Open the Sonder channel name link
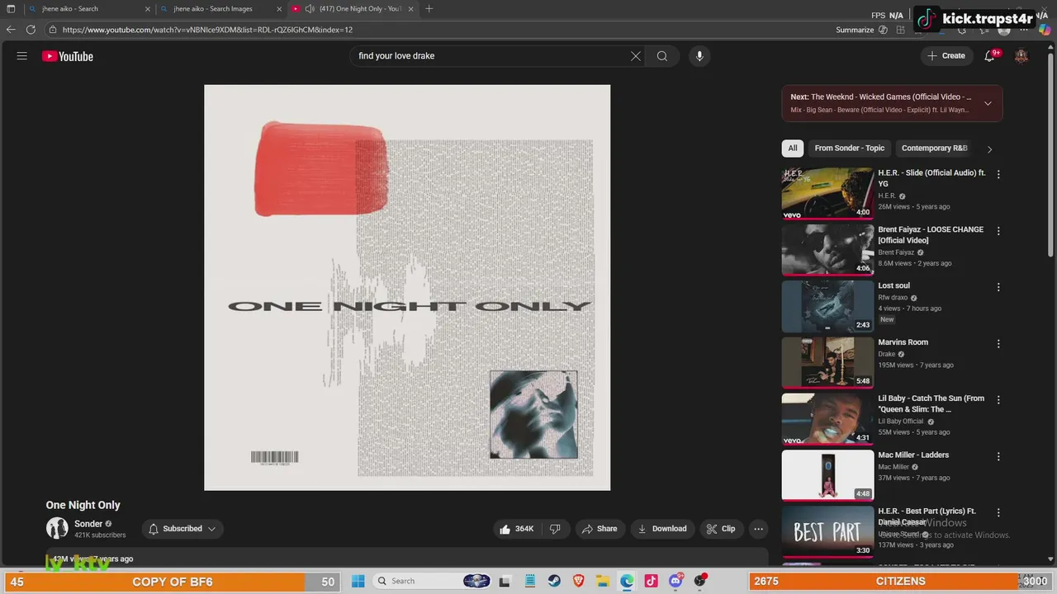The image size is (1057, 594). 88,524
